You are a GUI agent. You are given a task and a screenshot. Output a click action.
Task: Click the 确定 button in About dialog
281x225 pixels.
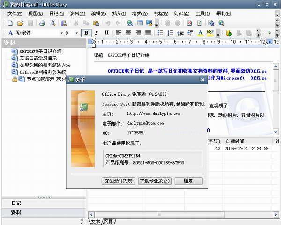[x=188, y=181]
